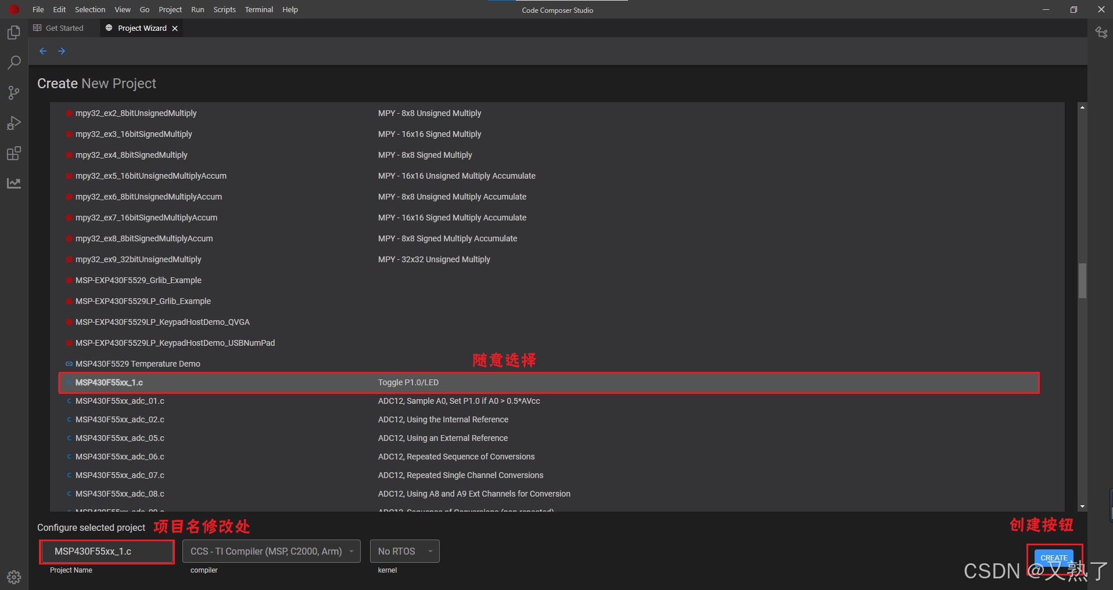Click the scrollbar up arrow
This screenshot has width=1113, height=590.
(x=1082, y=107)
